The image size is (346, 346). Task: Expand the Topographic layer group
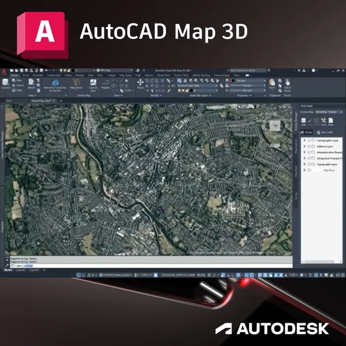click(x=304, y=164)
